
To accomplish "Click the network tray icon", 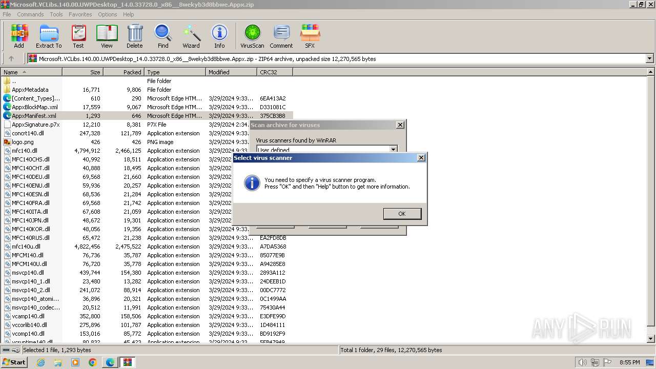I will tap(596, 362).
